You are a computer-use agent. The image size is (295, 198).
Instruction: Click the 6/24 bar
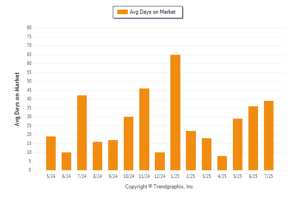(66, 161)
